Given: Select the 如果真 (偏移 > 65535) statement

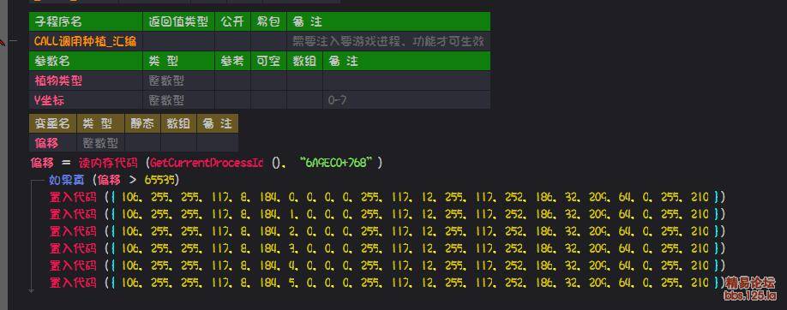Looking at the screenshot, I should tap(113, 180).
